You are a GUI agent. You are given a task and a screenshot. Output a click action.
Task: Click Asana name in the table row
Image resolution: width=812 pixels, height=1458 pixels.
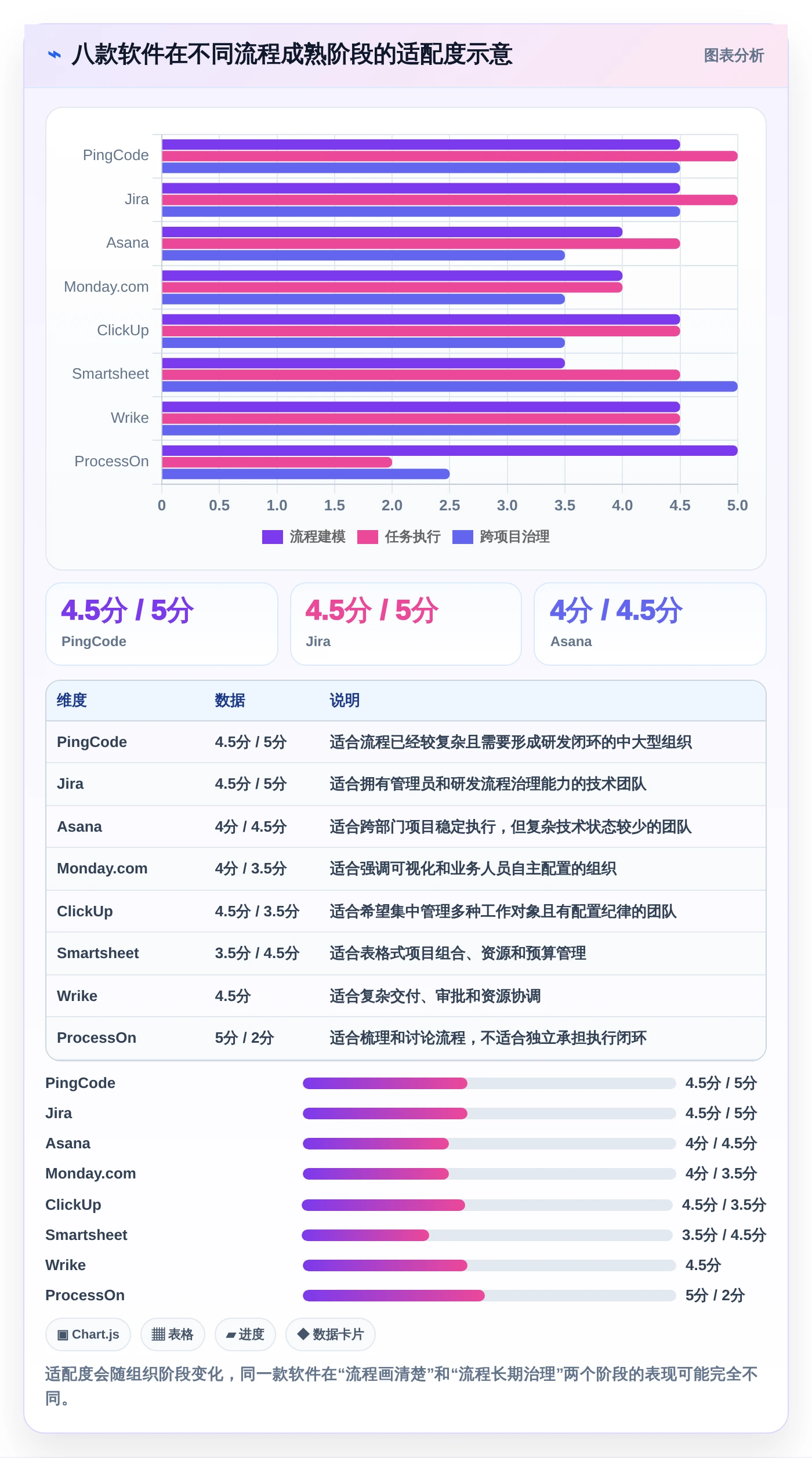coord(79,827)
